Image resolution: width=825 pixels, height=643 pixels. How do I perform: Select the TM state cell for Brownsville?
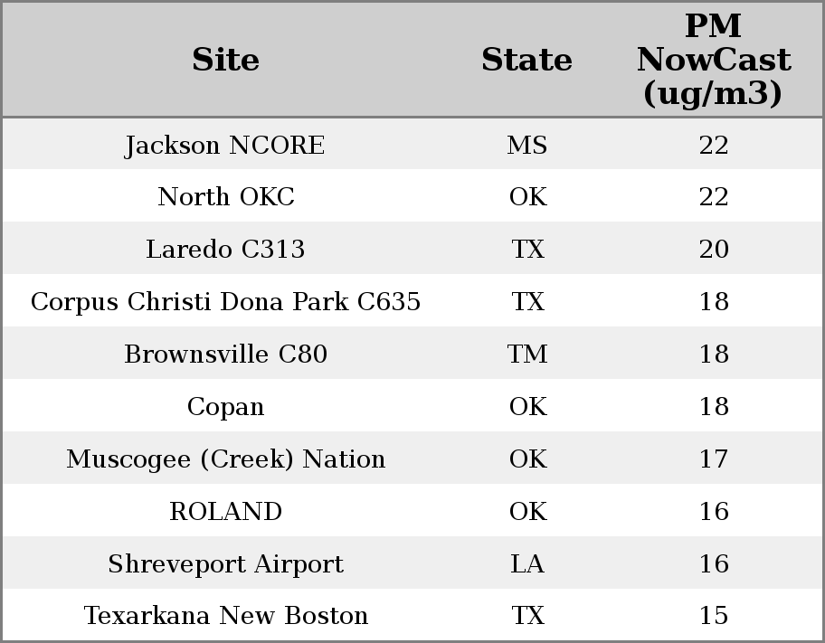pos(526,355)
